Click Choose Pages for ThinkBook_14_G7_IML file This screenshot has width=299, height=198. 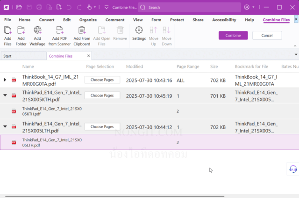[x=102, y=80]
